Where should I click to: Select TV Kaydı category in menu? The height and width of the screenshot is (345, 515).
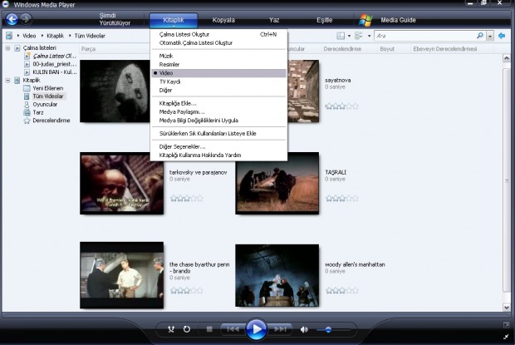pyautogui.click(x=218, y=81)
